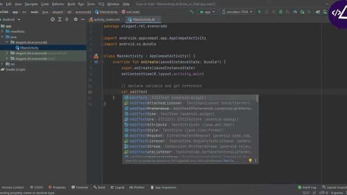Click Select Opened File target icon
Image resolution: width=347 pixels, height=195 pixels.
click(53, 19)
